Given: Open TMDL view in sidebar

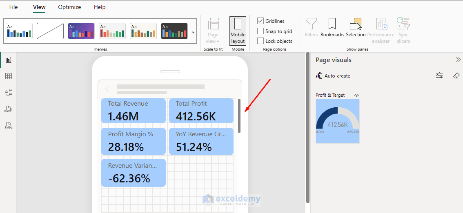Looking at the screenshot, I should pos(9,126).
